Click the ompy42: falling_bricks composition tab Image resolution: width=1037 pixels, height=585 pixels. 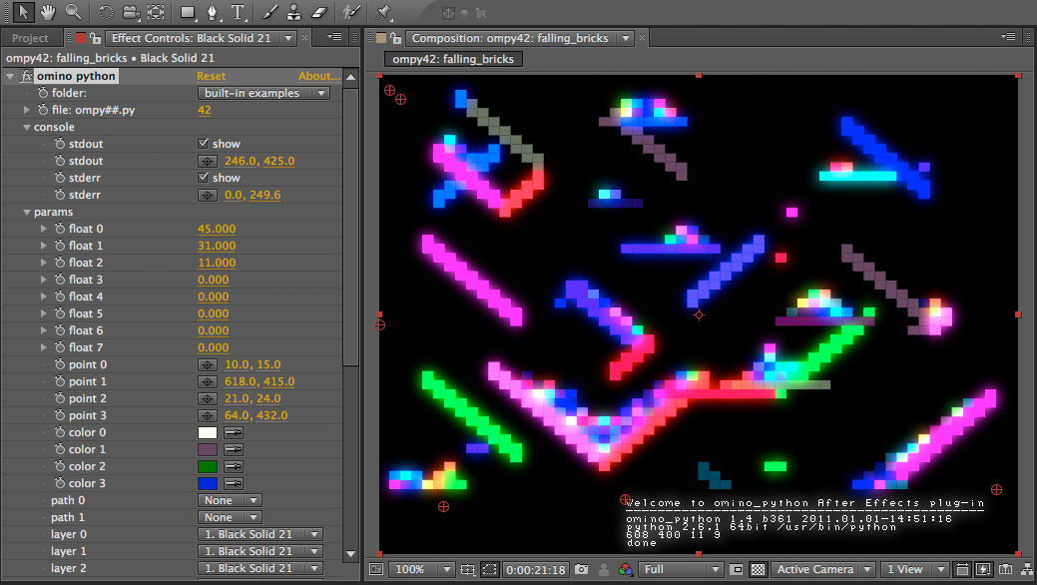pyautogui.click(x=453, y=59)
